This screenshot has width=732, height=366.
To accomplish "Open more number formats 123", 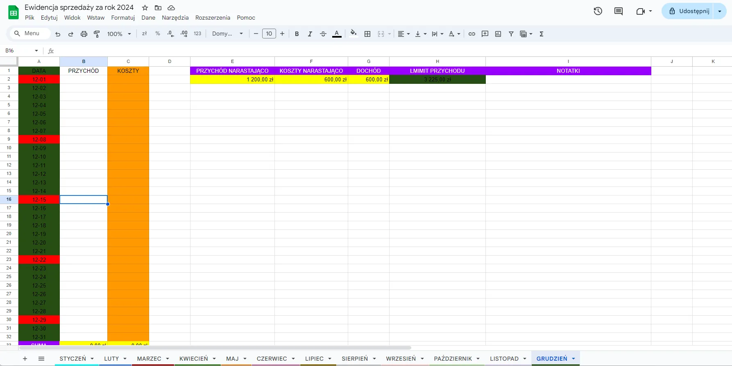I will (197, 34).
